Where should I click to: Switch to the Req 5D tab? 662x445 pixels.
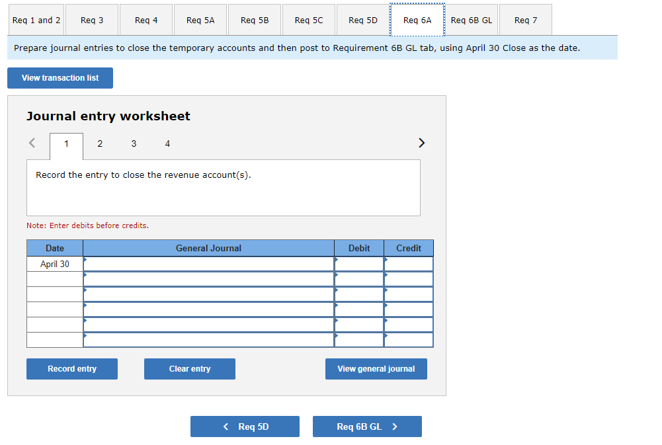pos(363,20)
